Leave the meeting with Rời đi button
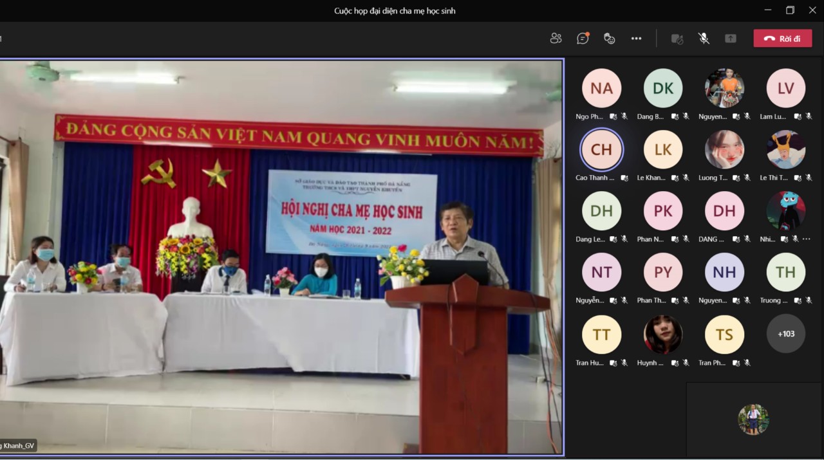The height and width of the screenshot is (460, 824). 782,39
